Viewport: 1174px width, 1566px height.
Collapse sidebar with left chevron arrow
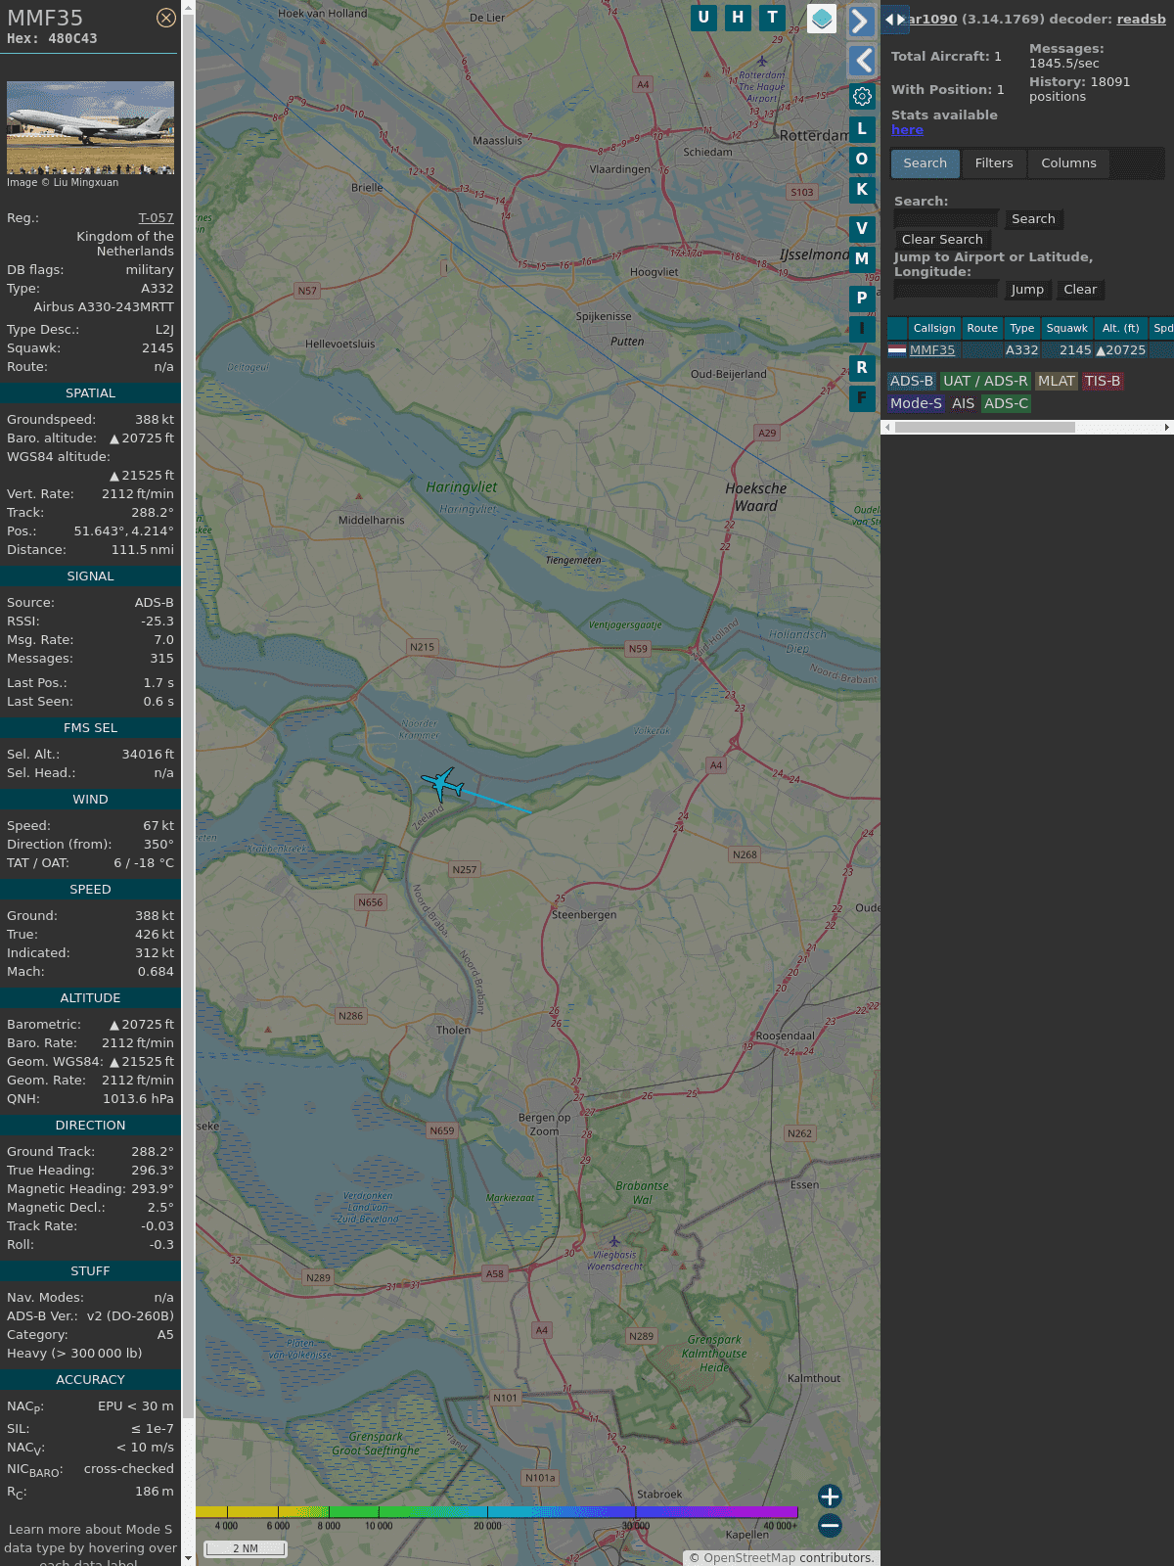click(861, 61)
